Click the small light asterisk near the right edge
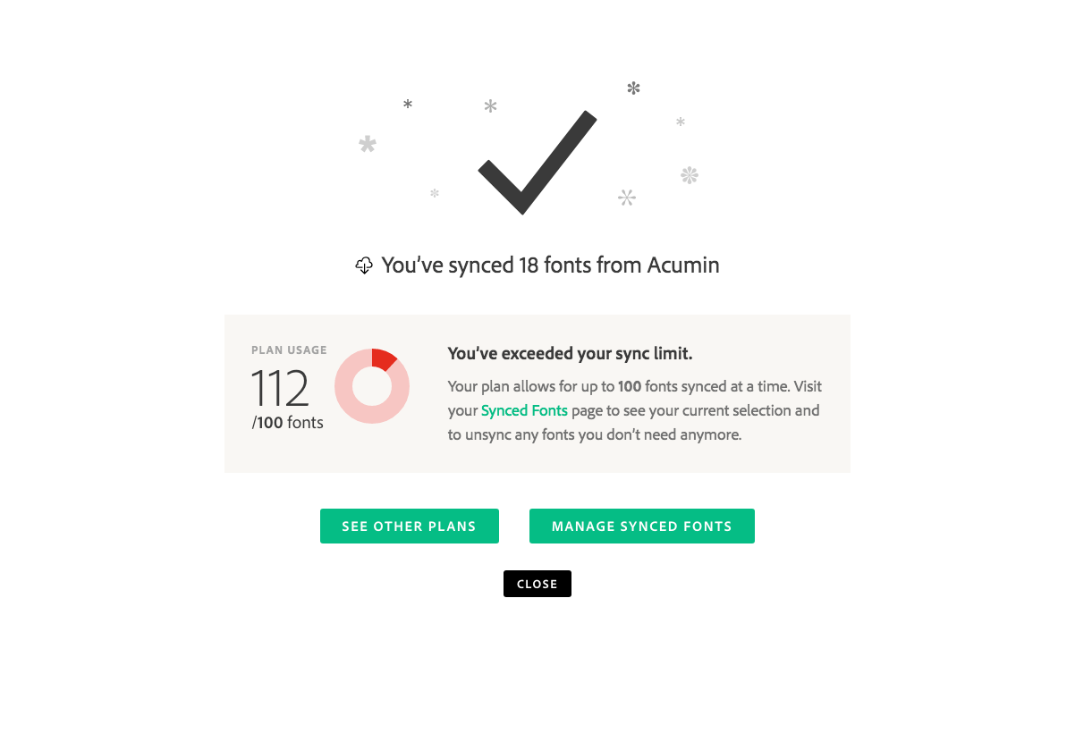This screenshot has height=733, width=1075. coord(681,122)
